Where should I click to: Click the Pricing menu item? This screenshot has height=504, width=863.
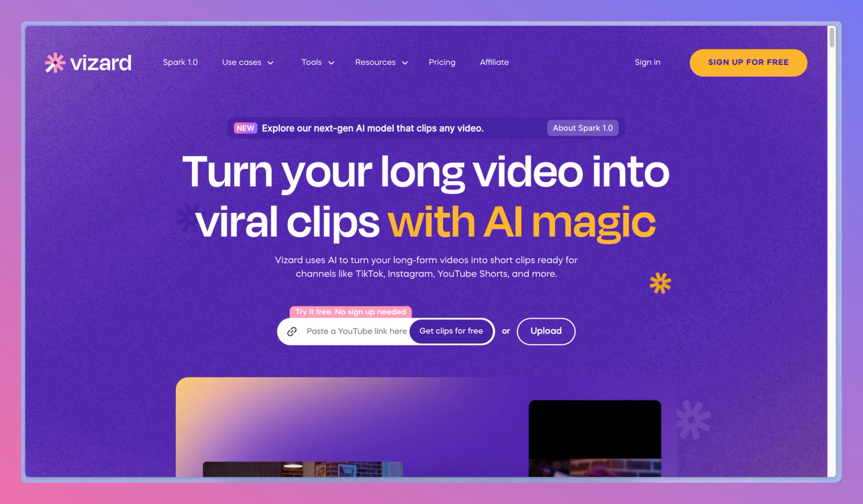[442, 62]
